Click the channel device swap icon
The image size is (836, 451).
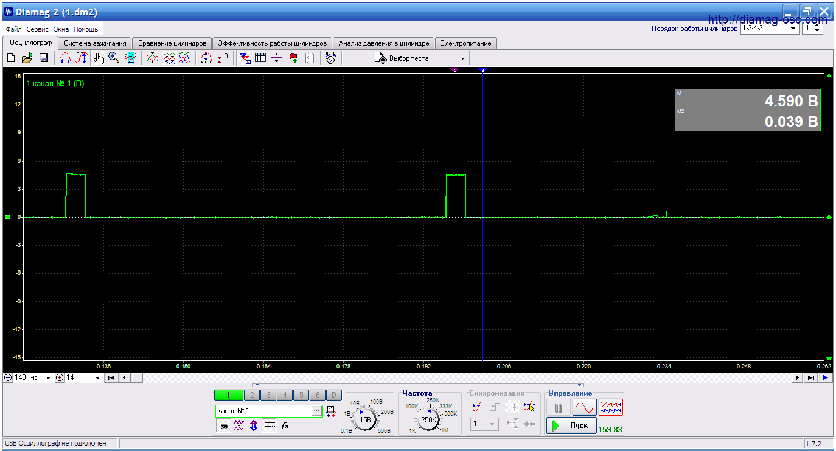[330, 411]
